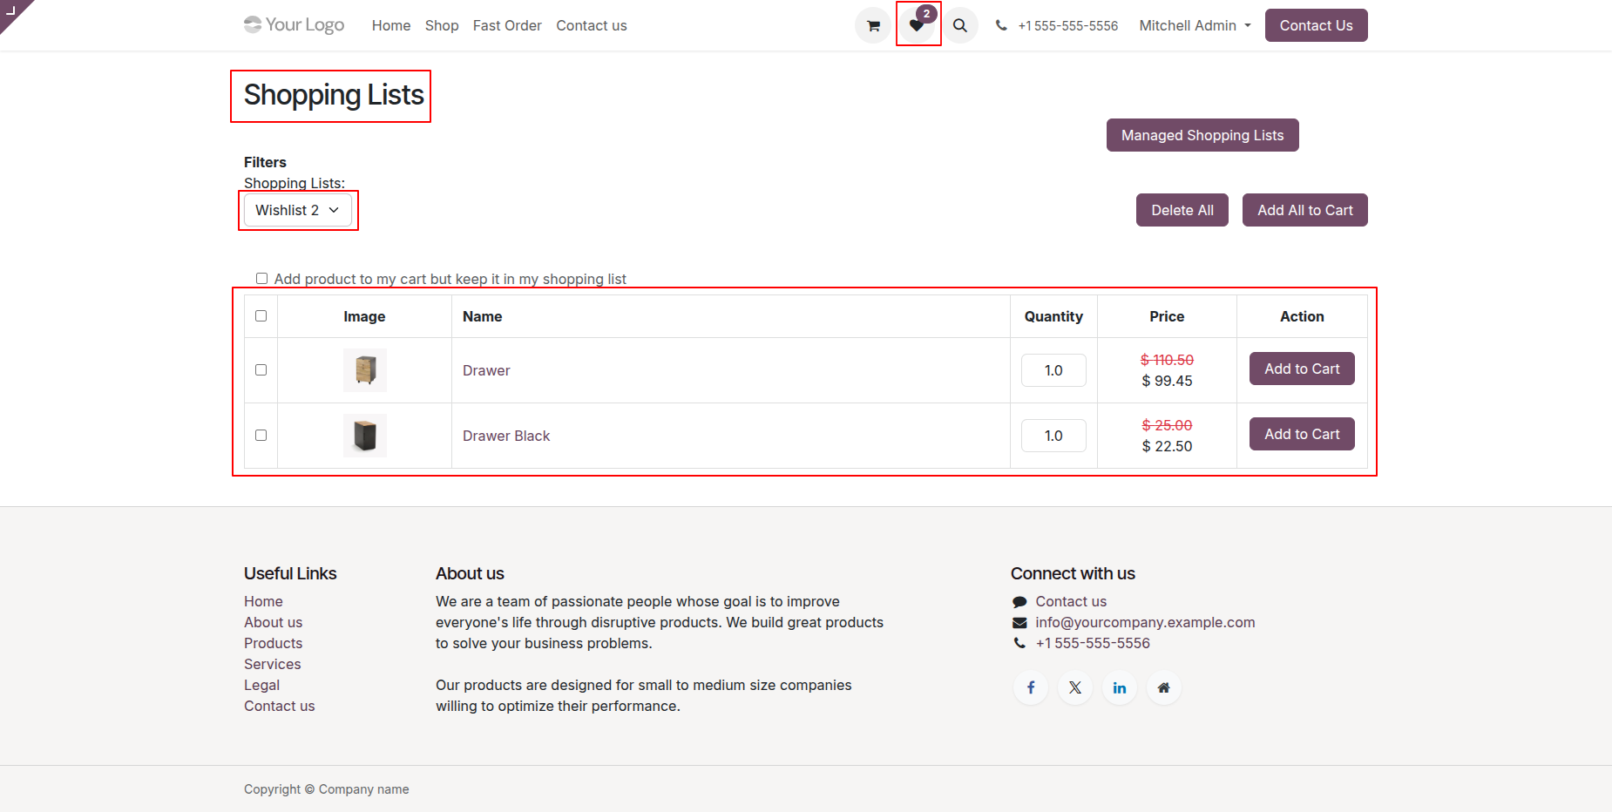Open the Fast Order menu item
The image size is (1612, 812).
(507, 26)
